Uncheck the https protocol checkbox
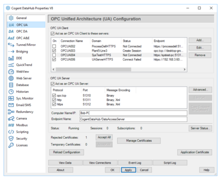Viewport: 220px width, 179px height. coord(54,104)
